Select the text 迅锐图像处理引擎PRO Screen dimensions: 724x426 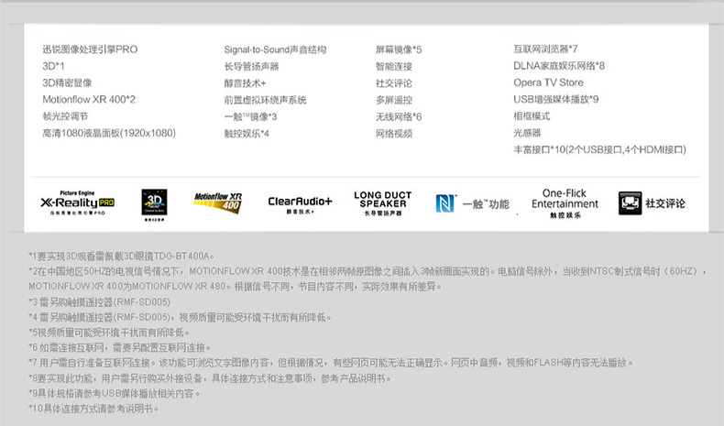click(90, 49)
